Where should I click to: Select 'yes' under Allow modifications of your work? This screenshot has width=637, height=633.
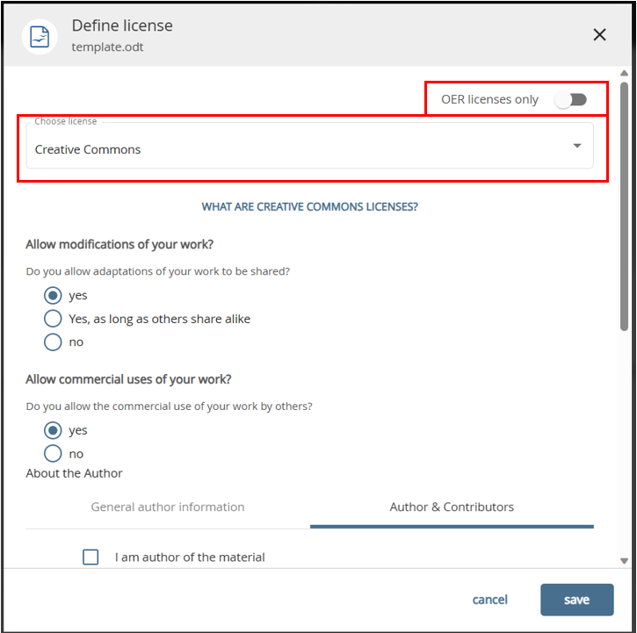53,295
